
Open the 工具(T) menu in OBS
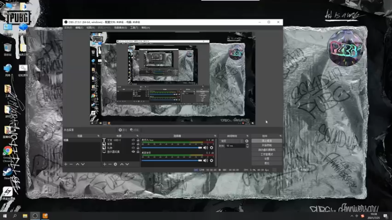[134, 28]
